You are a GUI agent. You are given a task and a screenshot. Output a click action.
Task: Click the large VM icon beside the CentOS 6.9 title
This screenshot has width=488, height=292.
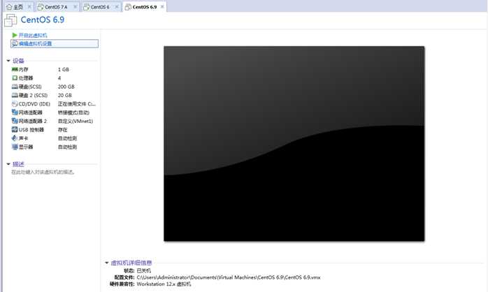[x=10, y=20]
